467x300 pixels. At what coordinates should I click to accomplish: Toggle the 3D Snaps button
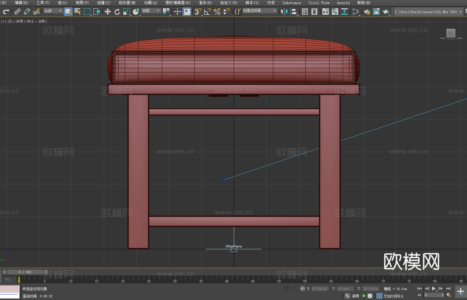pyautogui.click(x=197, y=12)
